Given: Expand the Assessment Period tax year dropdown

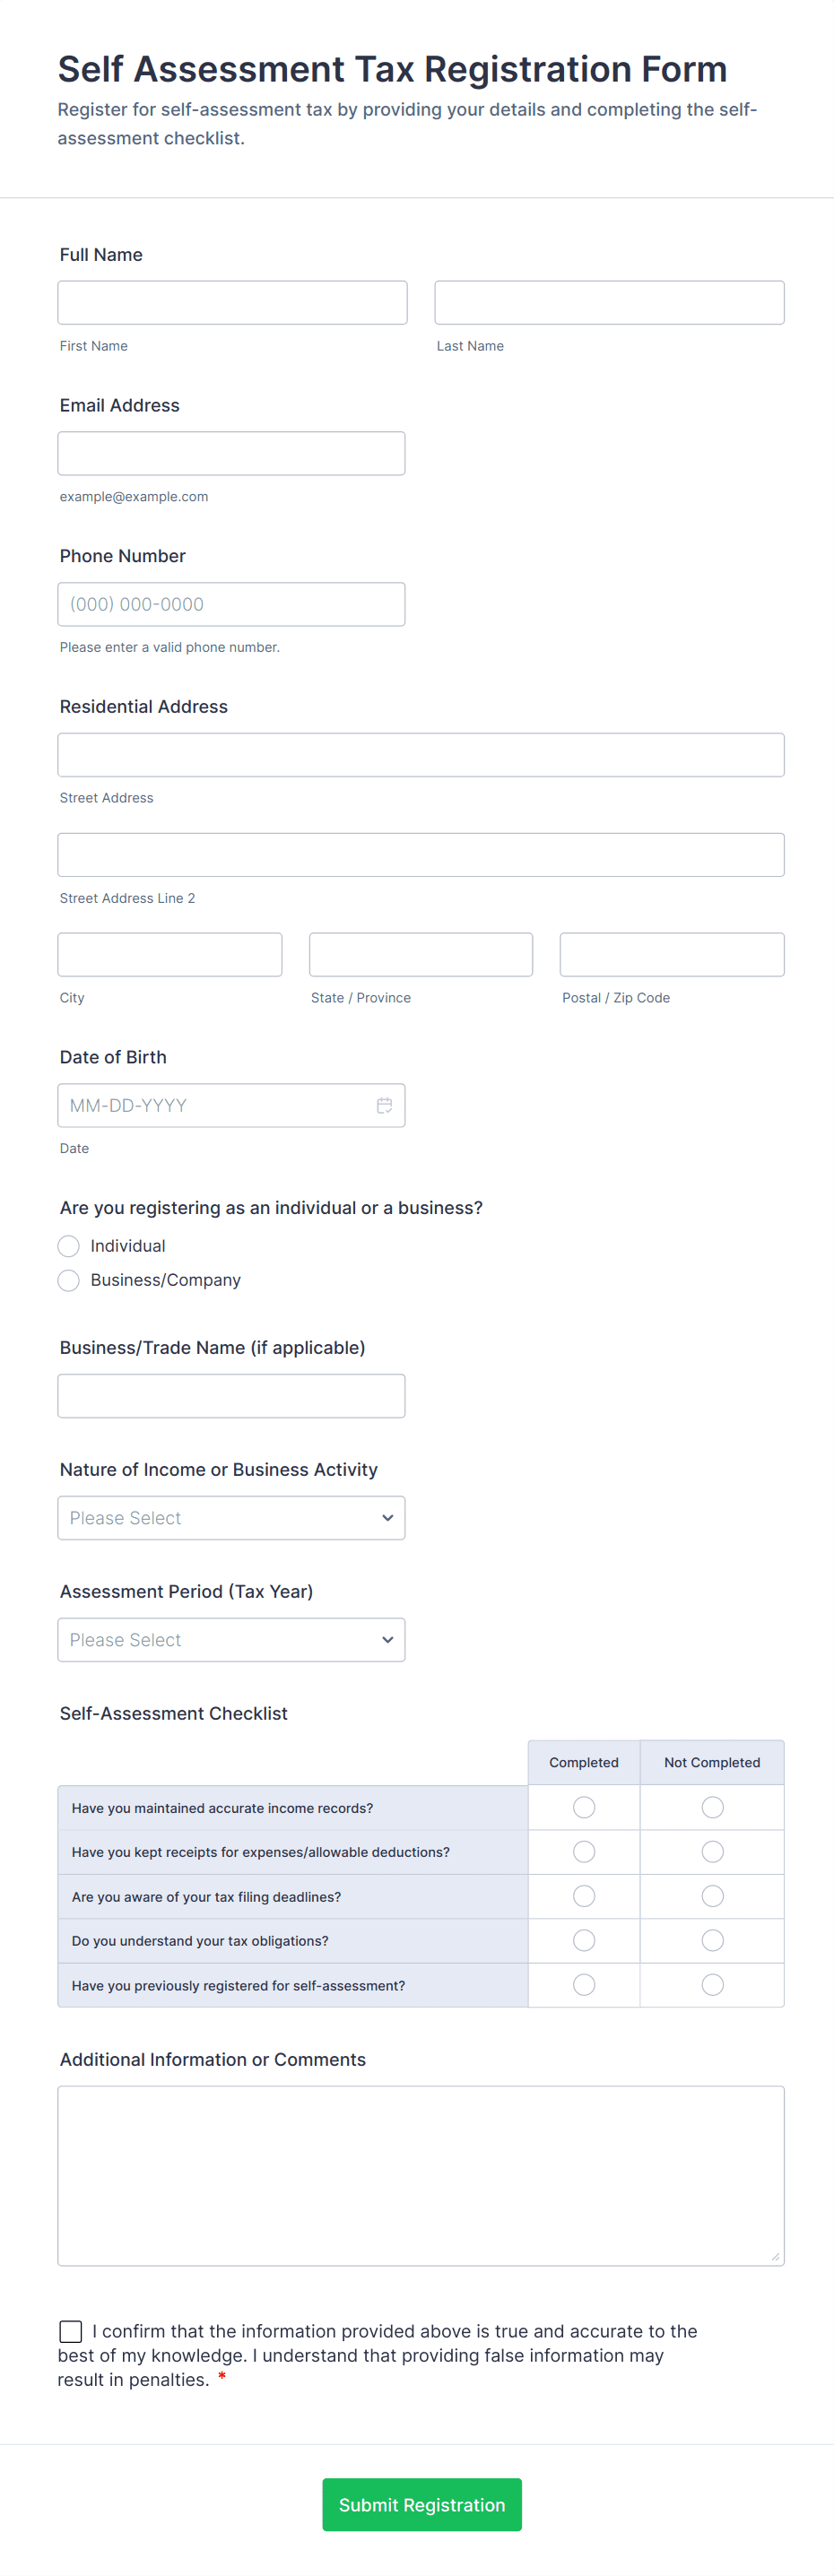Looking at the screenshot, I should point(231,1640).
